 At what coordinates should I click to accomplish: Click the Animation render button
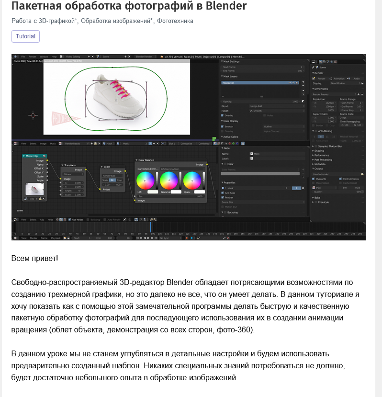pyautogui.click(x=337, y=79)
